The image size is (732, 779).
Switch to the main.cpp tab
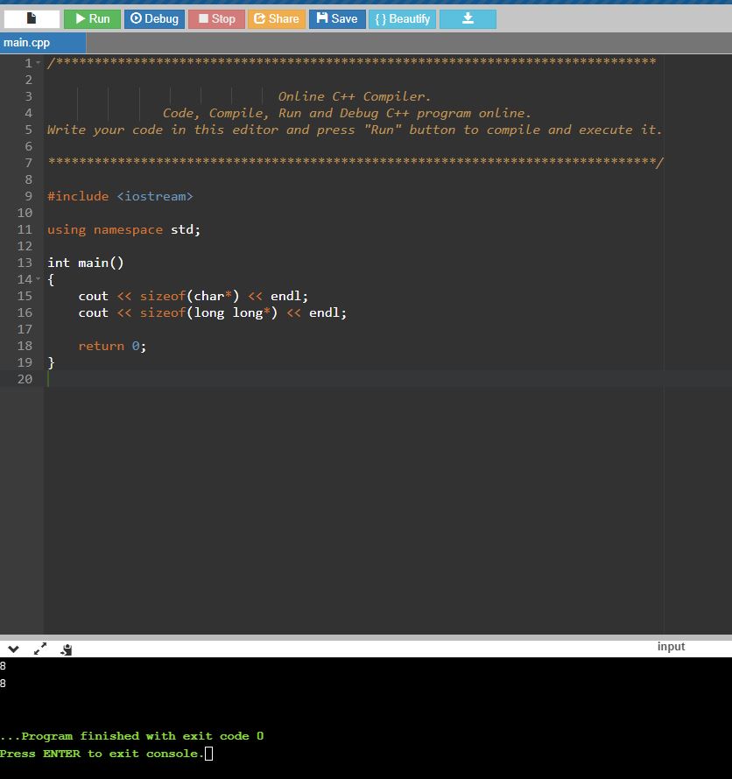[x=28, y=43]
